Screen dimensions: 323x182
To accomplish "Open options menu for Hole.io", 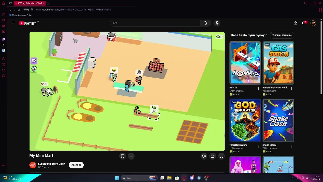I will 258,89.
